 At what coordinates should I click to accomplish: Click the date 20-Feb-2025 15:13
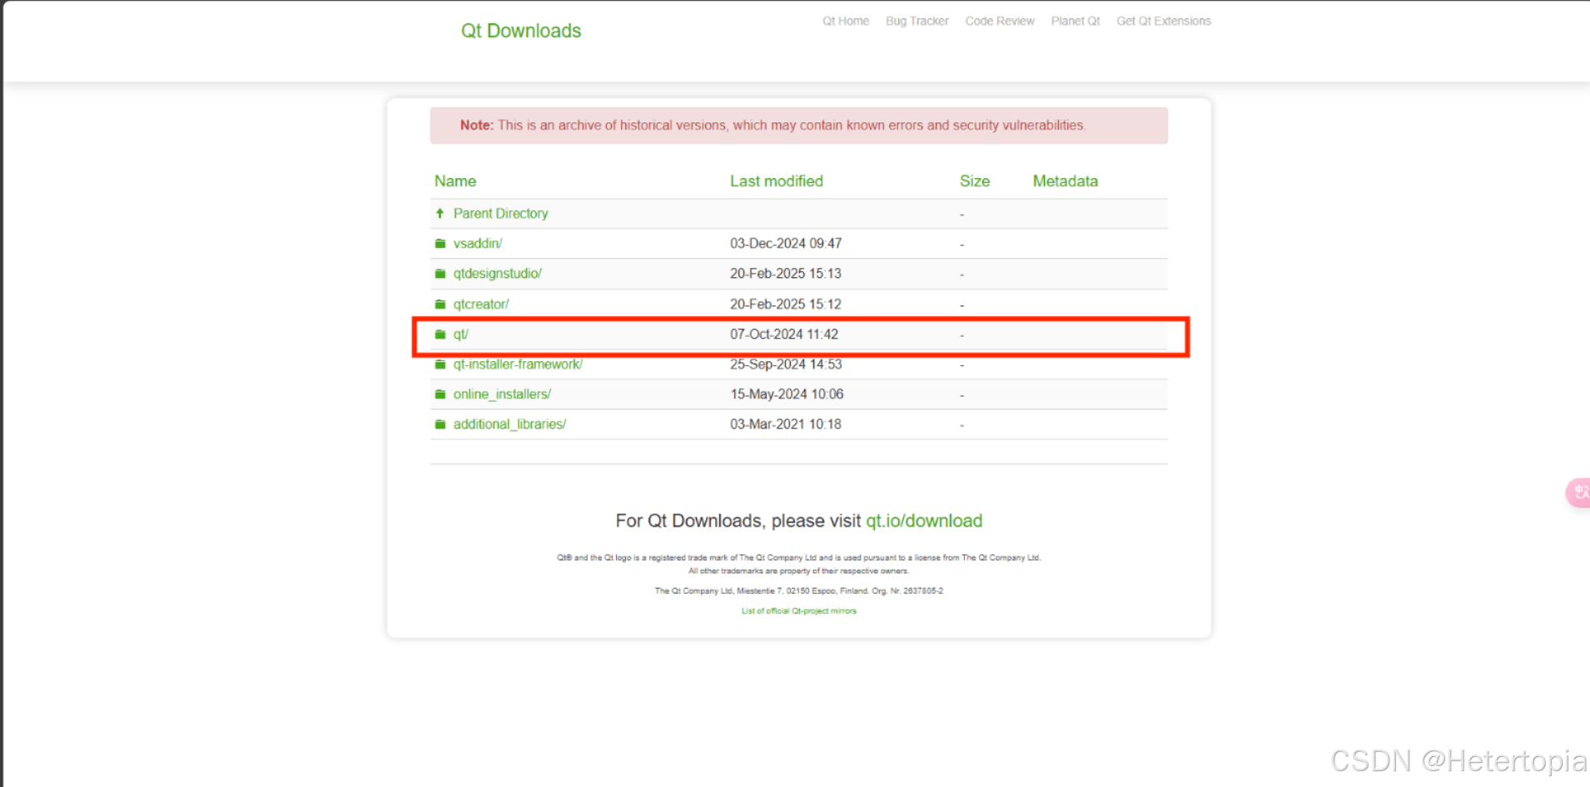click(786, 274)
